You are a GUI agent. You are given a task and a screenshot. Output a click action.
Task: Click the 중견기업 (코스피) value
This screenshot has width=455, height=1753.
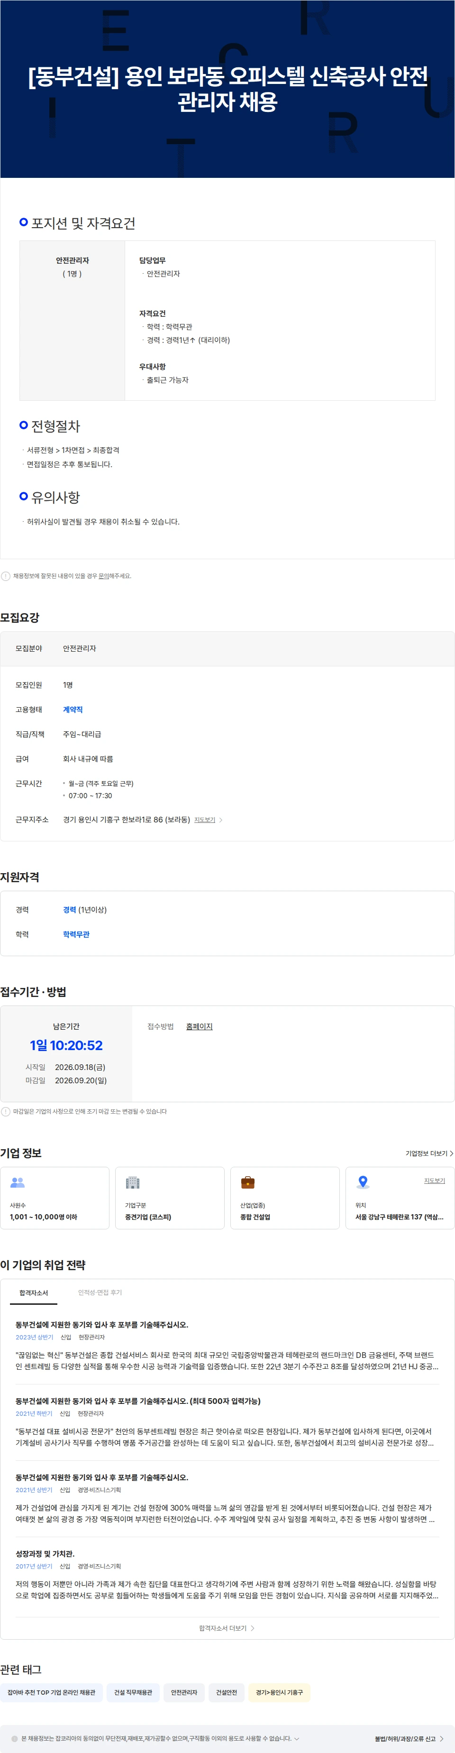148,1216
